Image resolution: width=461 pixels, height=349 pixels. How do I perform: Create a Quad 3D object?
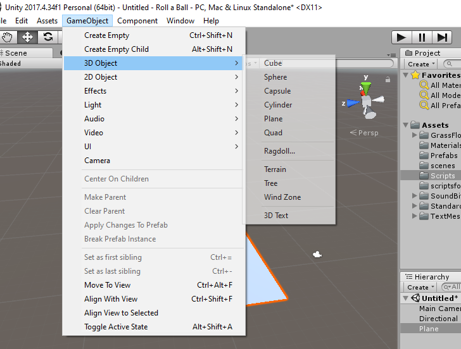(x=289, y=132)
